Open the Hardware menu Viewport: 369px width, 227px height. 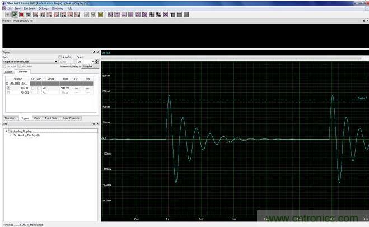click(27, 8)
